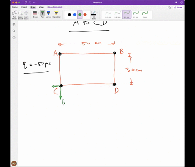The width and height of the screenshot is (195, 167).
Task: Show recent notes clock icon
Action: point(14,38)
